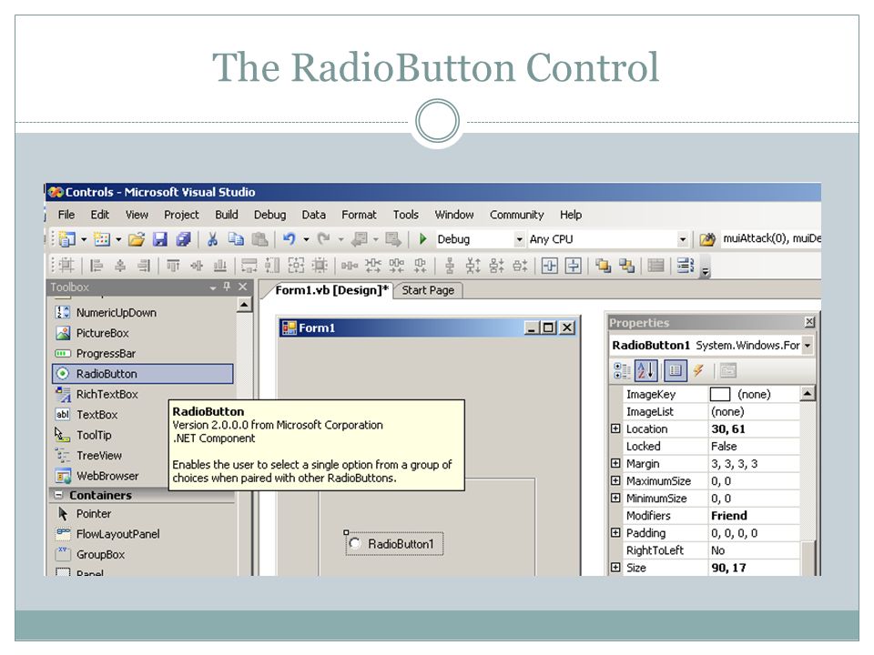The width and height of the screenshot is (874, 655).
Task: Click the Align Tops layout icon
Action: pyautogui.click(x=173, y=266)
